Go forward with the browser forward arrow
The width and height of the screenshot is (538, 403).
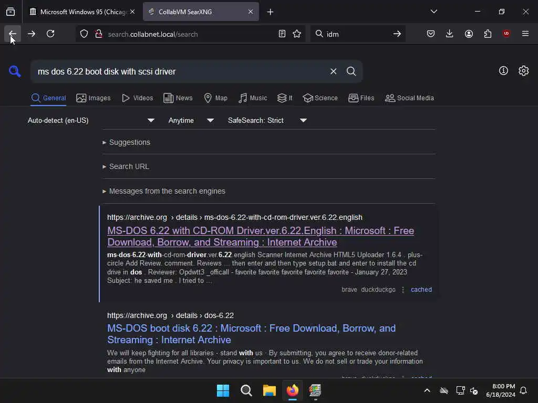[31, 34]
